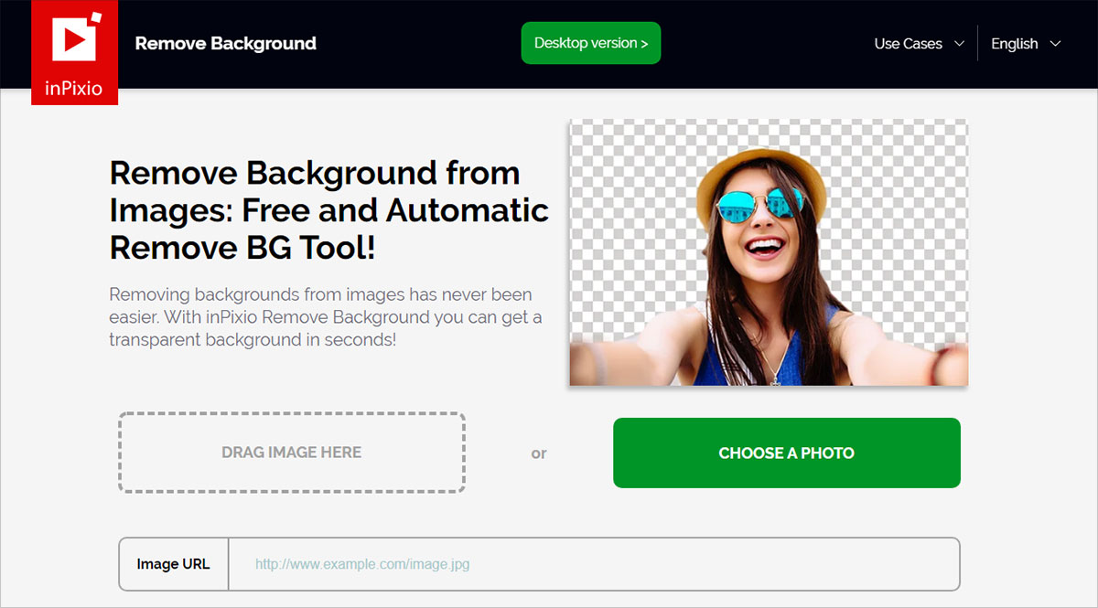This screenshot has width=1098, height=608.
Task: Open the Desktop version link
Action: 591,43
